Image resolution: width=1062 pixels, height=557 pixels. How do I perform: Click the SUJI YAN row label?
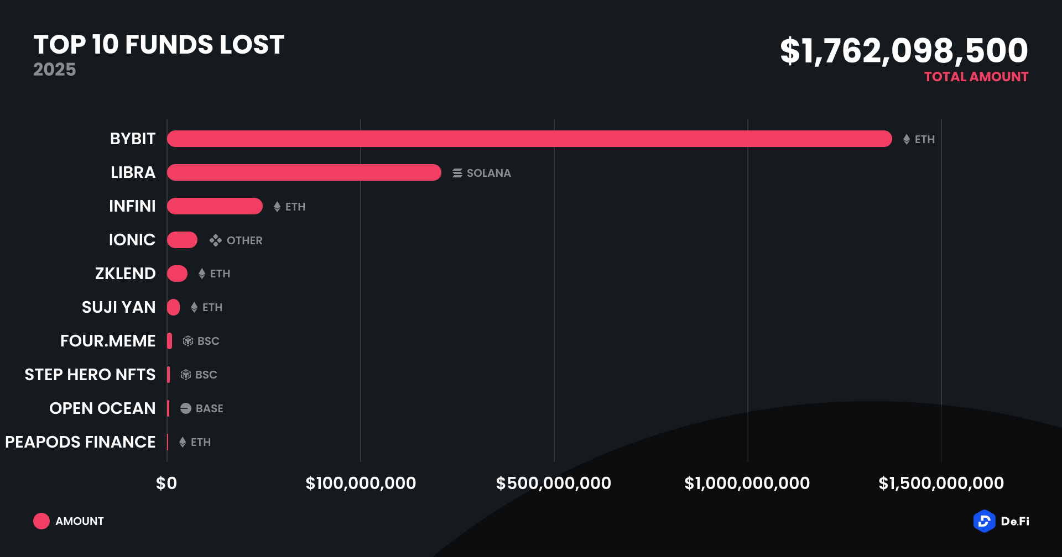point(118,307)
